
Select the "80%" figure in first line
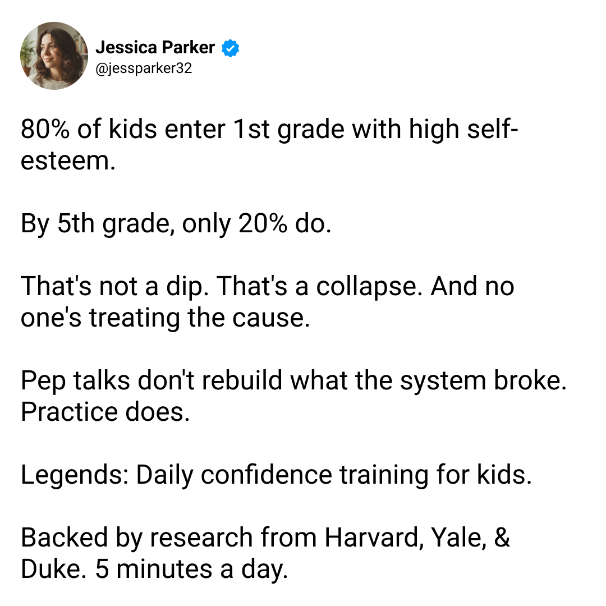point(45,129)
